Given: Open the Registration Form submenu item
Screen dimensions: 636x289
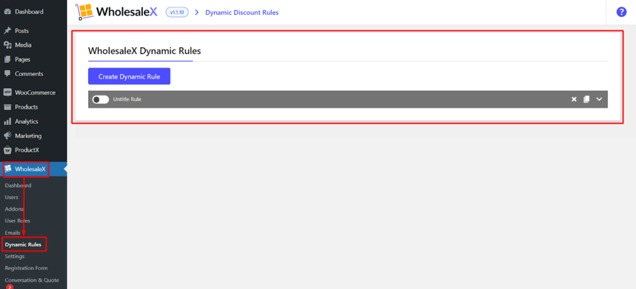Looking at the screenshot, I should (x=26, y=268).
